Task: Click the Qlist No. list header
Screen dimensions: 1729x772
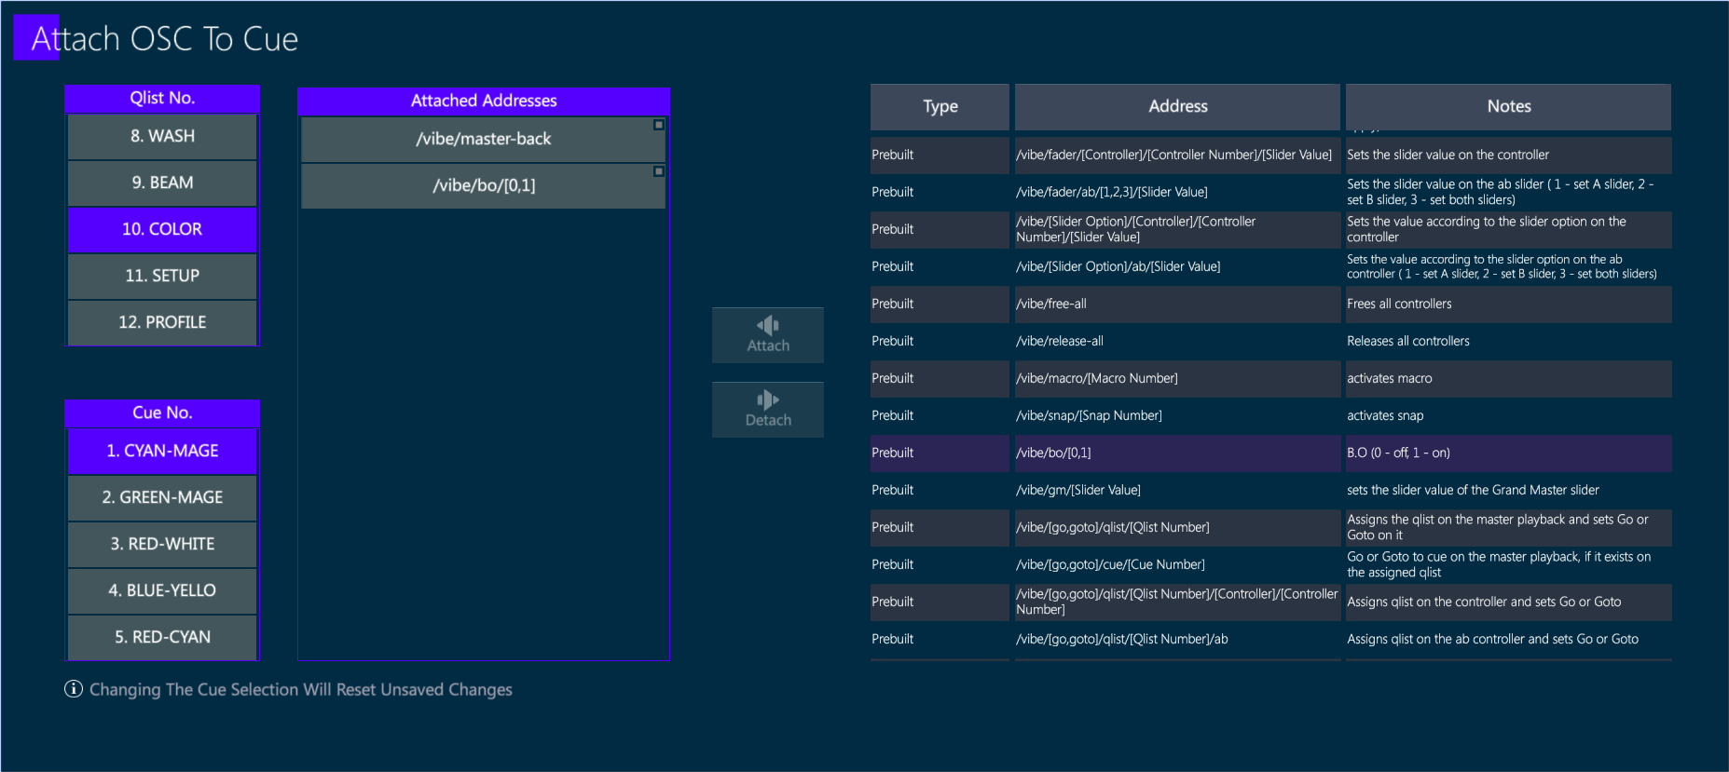Action: point(162,98)
